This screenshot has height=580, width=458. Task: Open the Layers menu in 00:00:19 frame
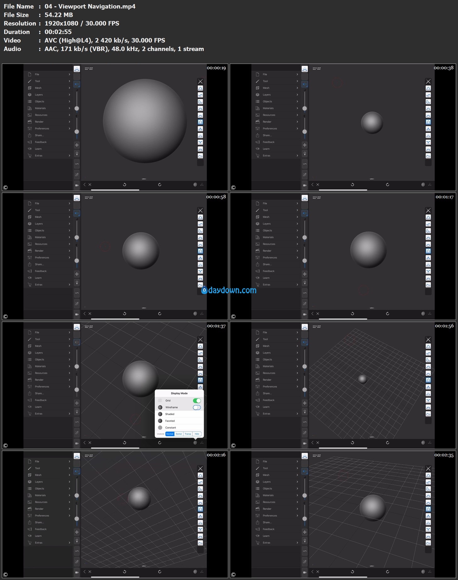[48, 95]
